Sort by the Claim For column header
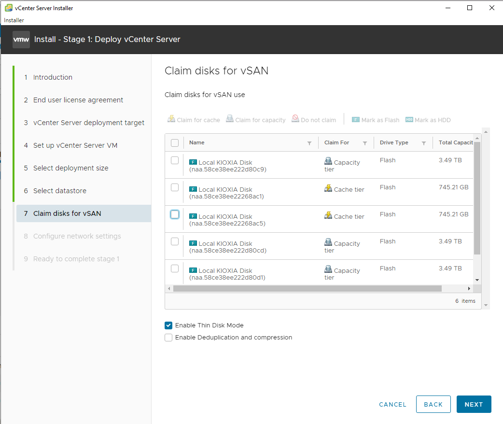 pyautogui.click(x=336, y=142)
